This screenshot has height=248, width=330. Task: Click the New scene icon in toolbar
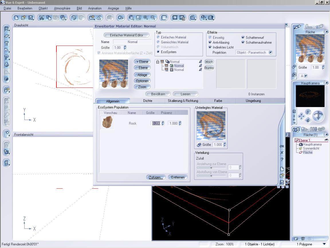tap(16, 18)
